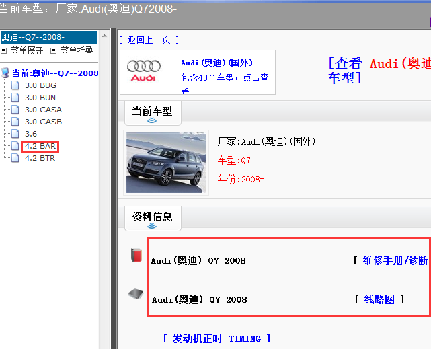
Task: Click the vertical splitter between panels
Action: coord(114,189)
